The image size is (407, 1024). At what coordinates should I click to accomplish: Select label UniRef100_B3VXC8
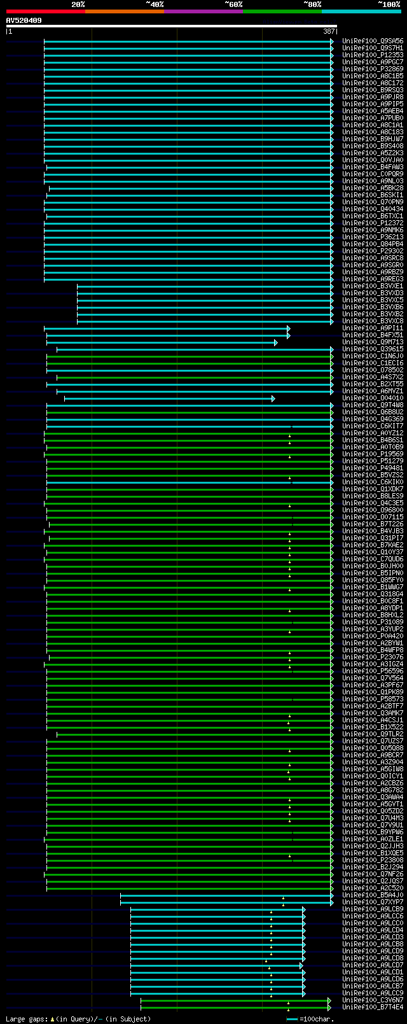(373, 321)
